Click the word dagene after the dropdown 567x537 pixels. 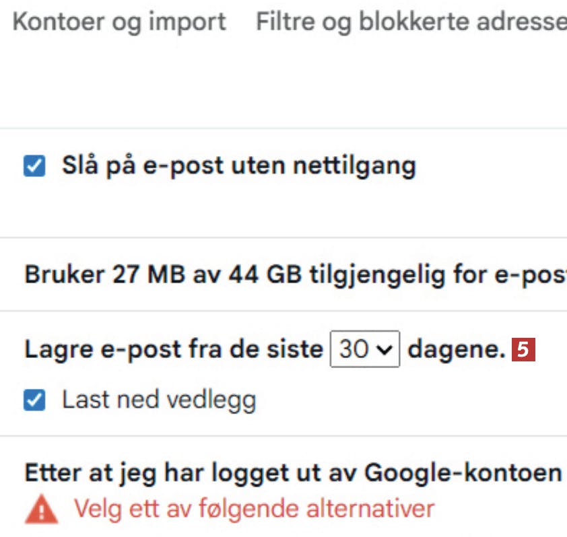(457, 349)
